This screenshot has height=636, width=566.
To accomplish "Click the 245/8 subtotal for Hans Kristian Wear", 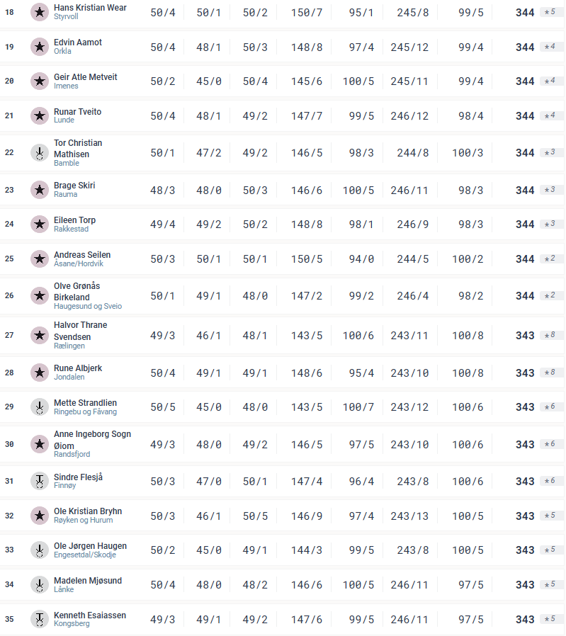I will point(412,12).
